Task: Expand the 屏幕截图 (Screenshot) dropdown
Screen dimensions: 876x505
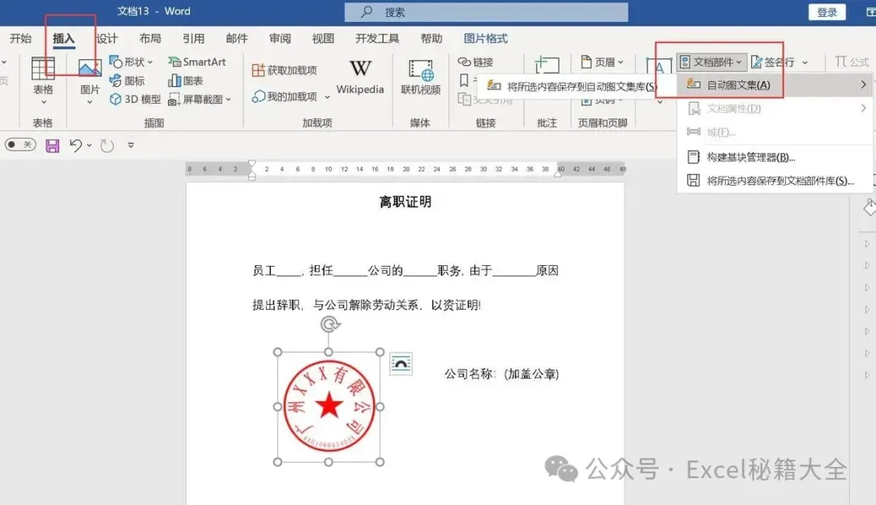Action: 228,100
